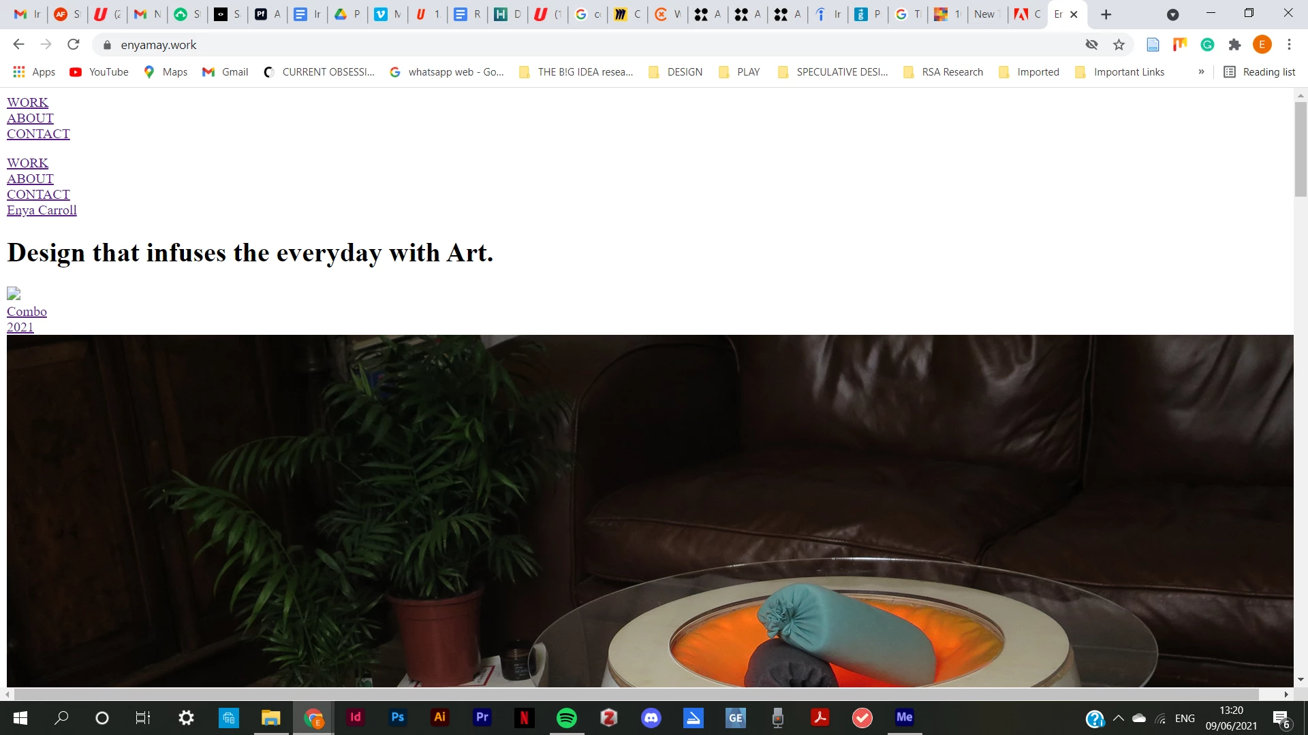Open the Reading list panel
This screenshot has width=1308, height=735.
coord(1260,72)
